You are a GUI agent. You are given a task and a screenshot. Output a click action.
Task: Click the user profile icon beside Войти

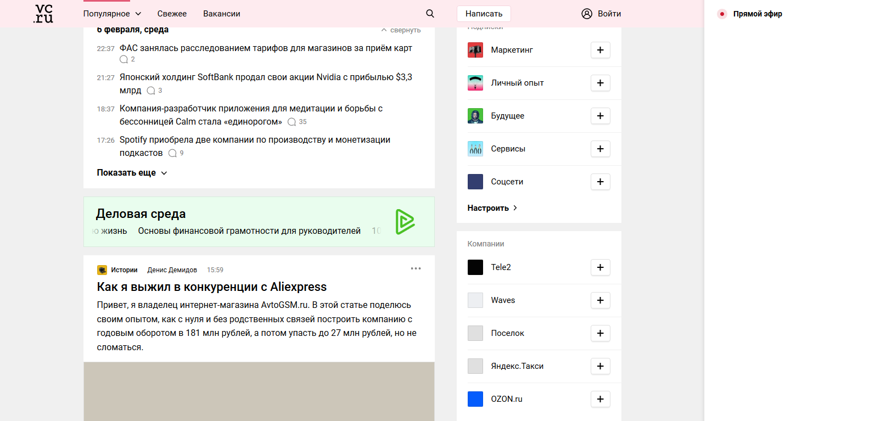587,14
